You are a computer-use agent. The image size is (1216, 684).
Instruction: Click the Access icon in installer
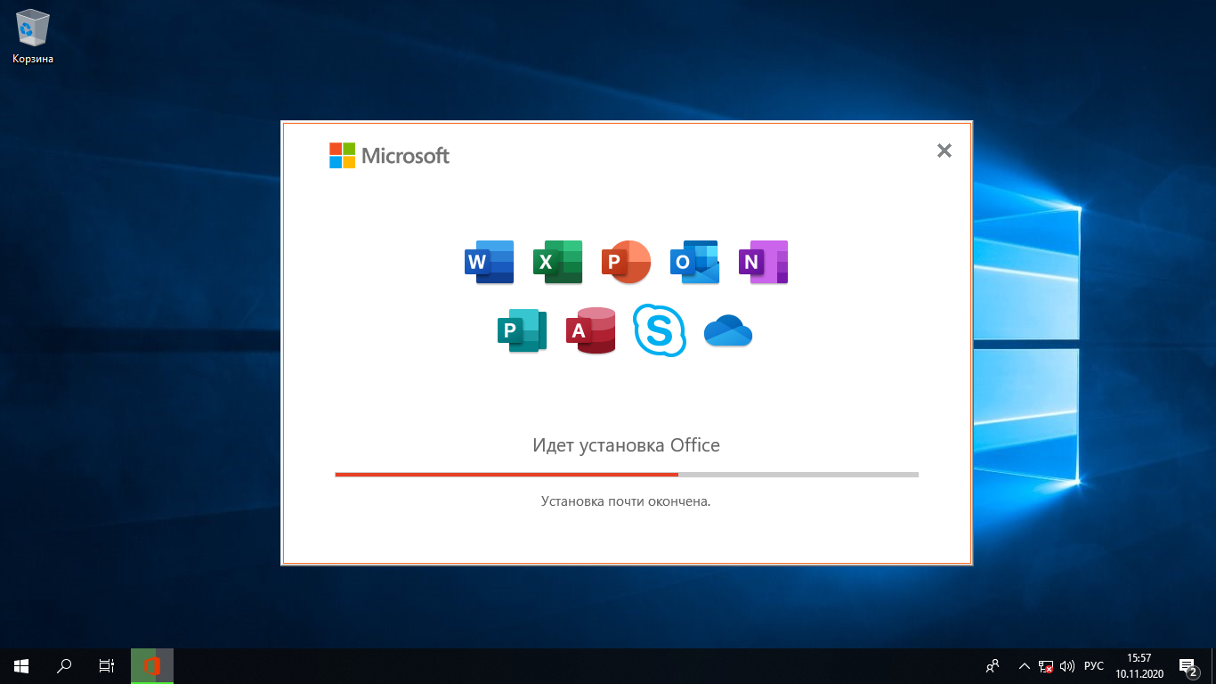tap(591, 330)
